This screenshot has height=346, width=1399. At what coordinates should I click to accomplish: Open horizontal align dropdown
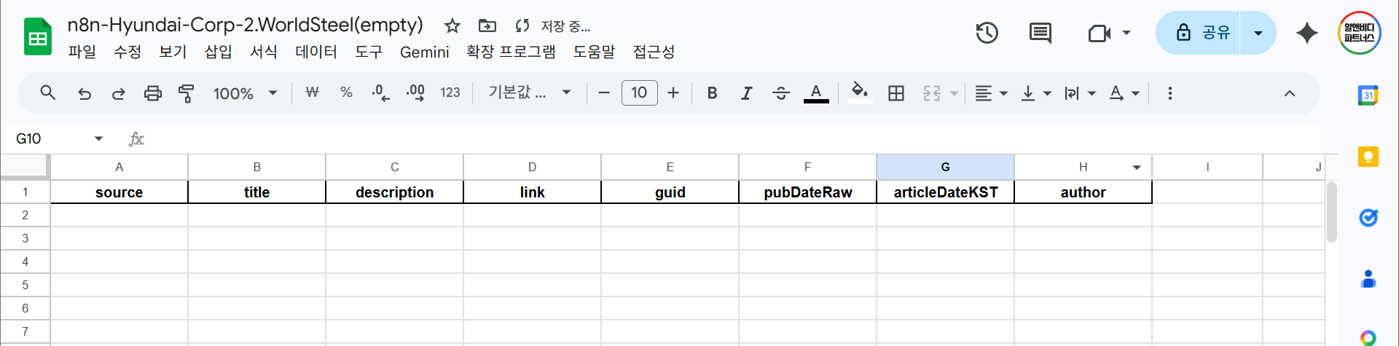pos(991,93)
